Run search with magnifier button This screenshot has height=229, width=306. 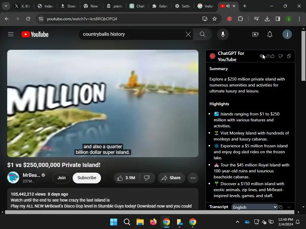coord(203,34)
